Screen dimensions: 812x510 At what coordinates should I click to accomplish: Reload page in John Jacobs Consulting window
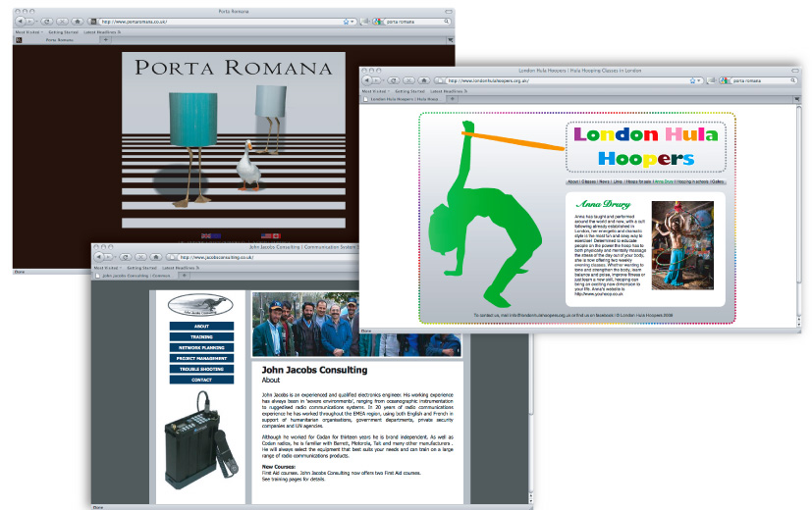tap(126, 257)
